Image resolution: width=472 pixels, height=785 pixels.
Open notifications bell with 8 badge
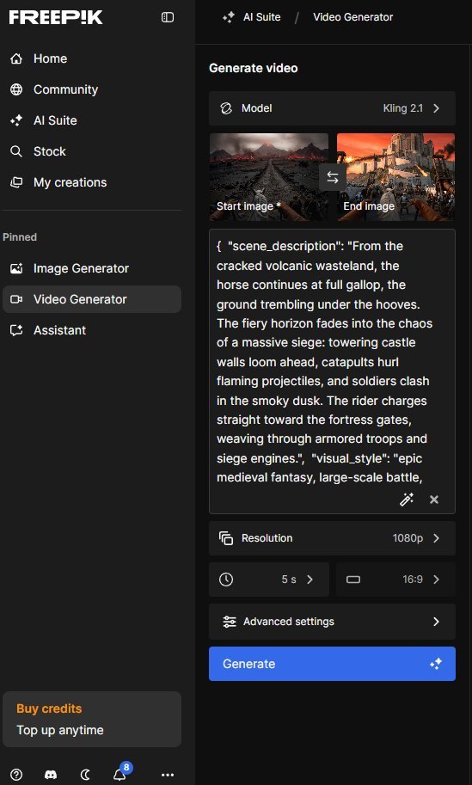(x=120, y=773)
